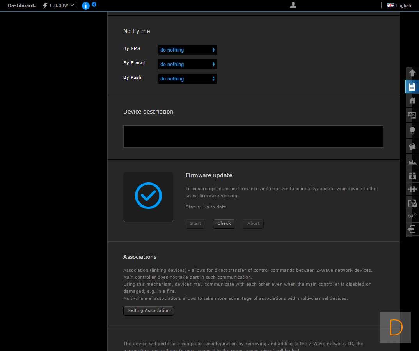Screen dimensions: 419x351
Task: Open the light bulb devices icon
Action: (x=412, y=131)
